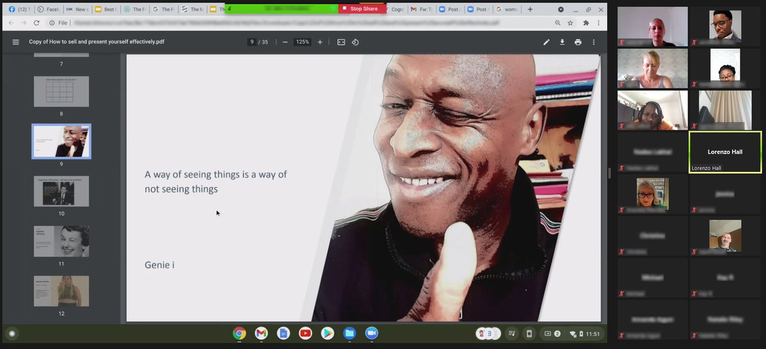Rotate the PDF counterclockwise
766x349 pixels.
click(x=356, y=42)
